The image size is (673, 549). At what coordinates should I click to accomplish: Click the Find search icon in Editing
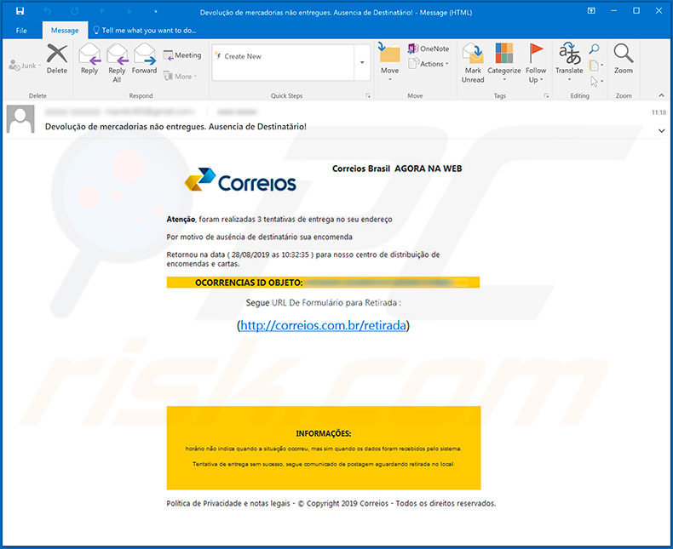594,49
